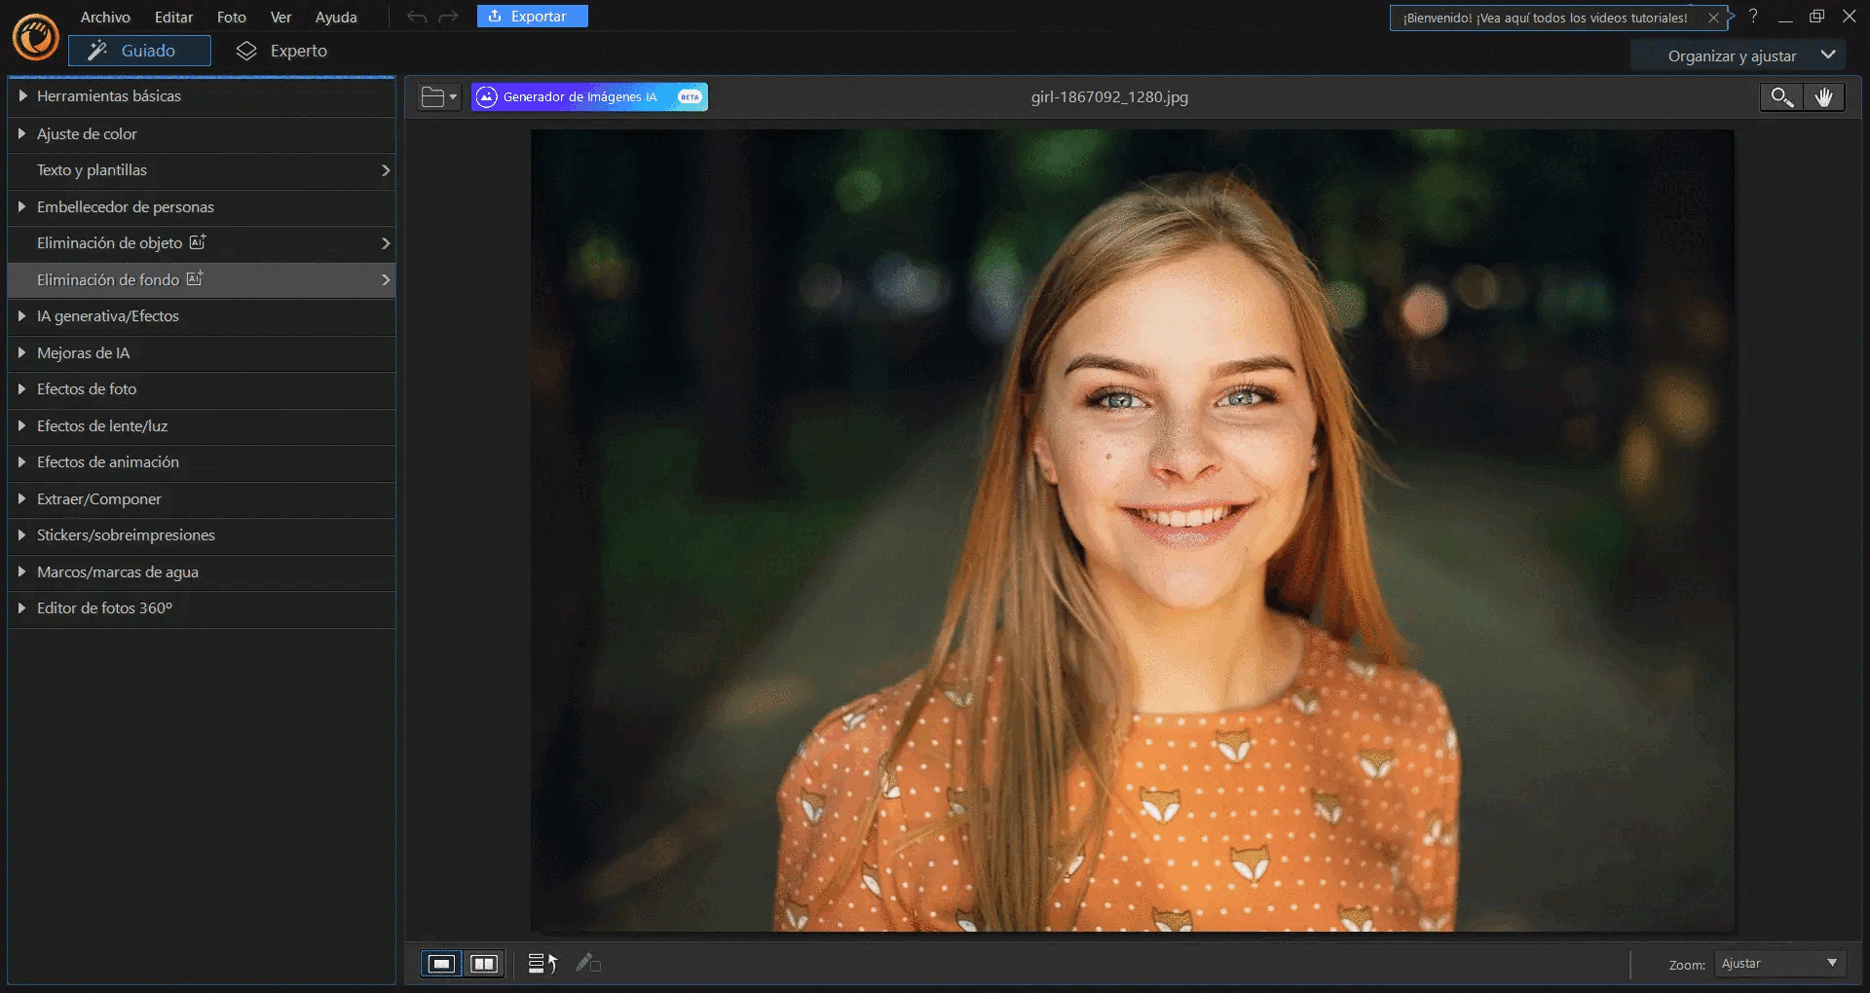Select the hand pan tool
This screenshot has width=1870, height=993.
click(x=1823, y=97)
